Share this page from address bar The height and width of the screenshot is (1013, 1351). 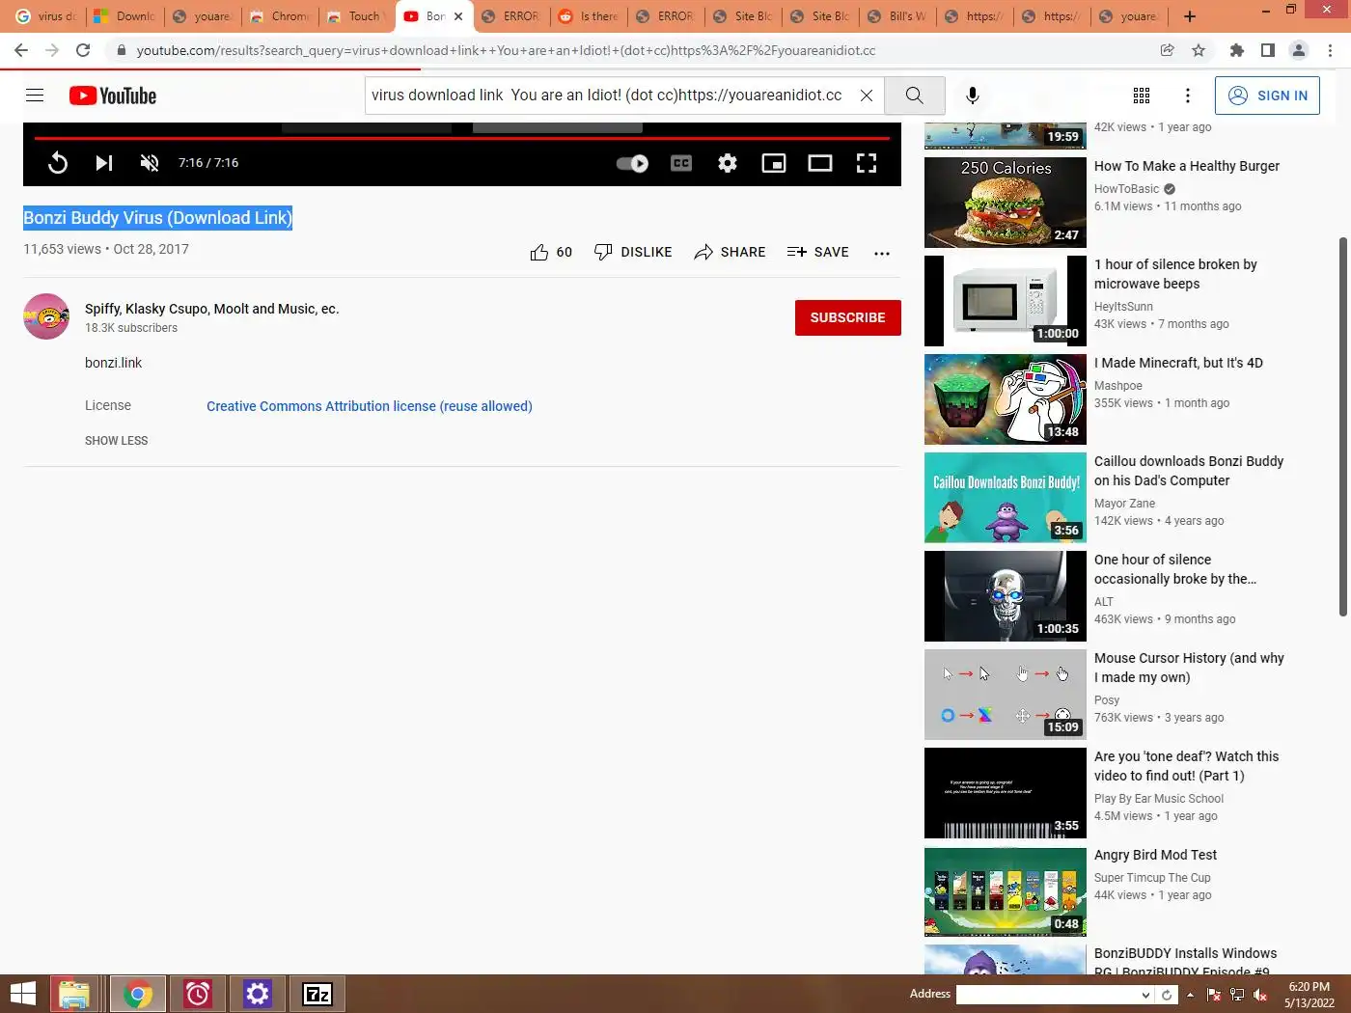click(1167, 50)
